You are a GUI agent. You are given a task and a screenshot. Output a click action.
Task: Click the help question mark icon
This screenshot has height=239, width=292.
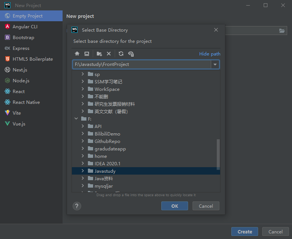click(x=77, y=206)
